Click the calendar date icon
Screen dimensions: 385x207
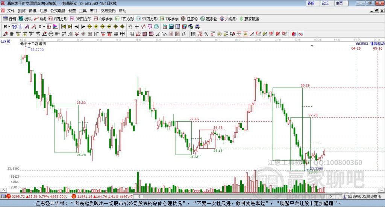pyautogui.click(x=165, y=27)
